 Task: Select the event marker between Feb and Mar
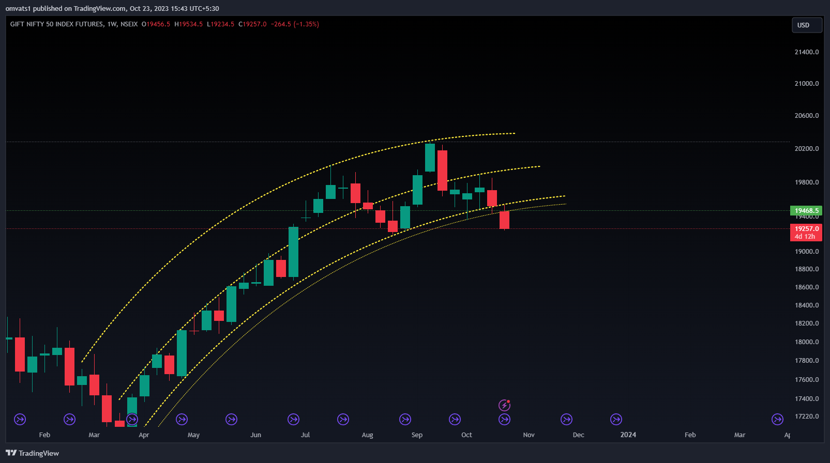pyautogui.click(x=69, y=419)
